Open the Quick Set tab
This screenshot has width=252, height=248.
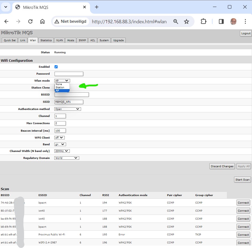coord(10,40)
